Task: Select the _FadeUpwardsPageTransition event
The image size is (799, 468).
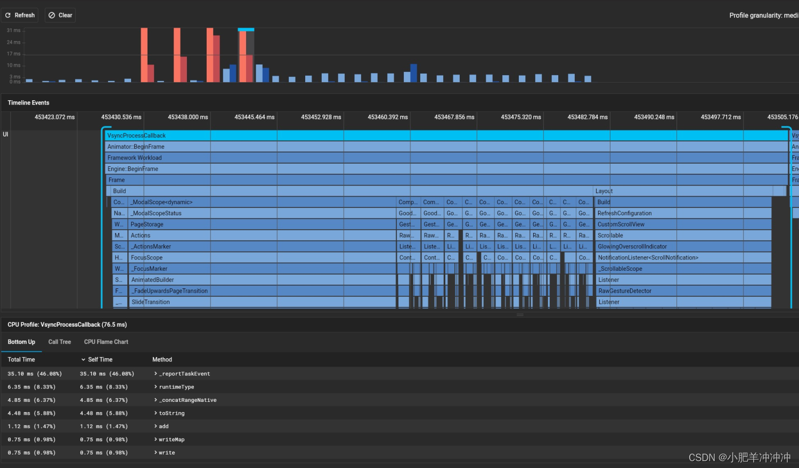Action: [262, 291]
